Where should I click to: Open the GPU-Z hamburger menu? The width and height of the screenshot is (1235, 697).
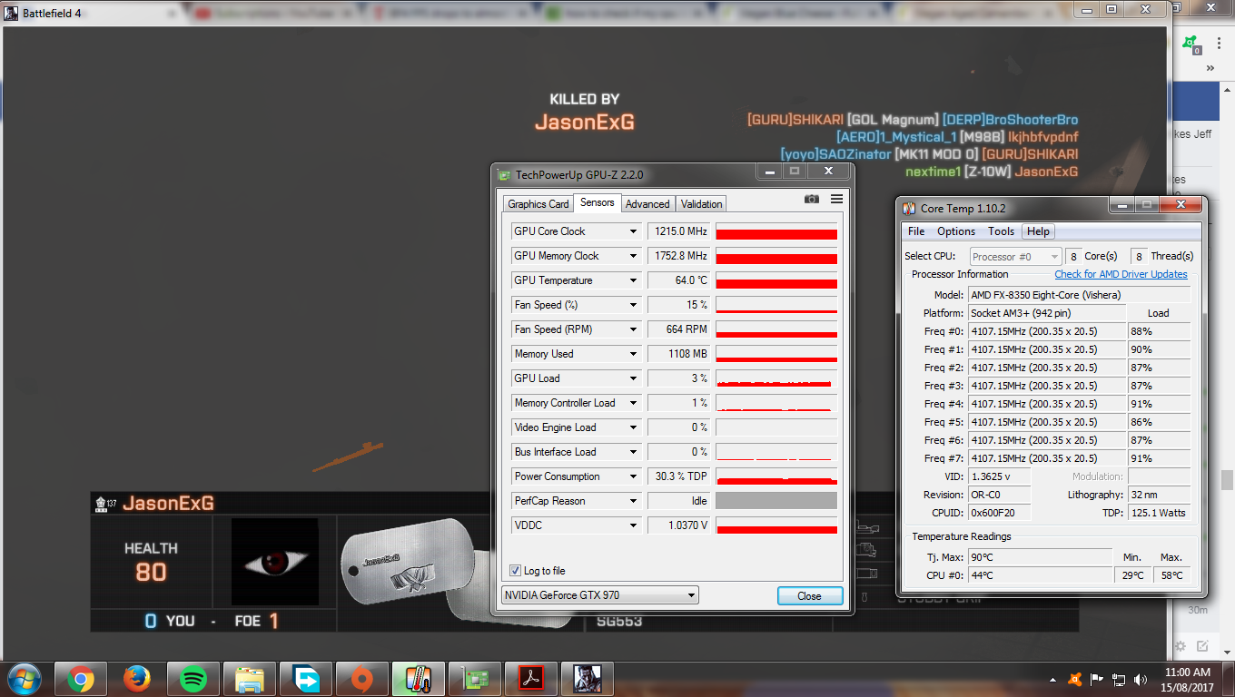[x=836, y=200]
